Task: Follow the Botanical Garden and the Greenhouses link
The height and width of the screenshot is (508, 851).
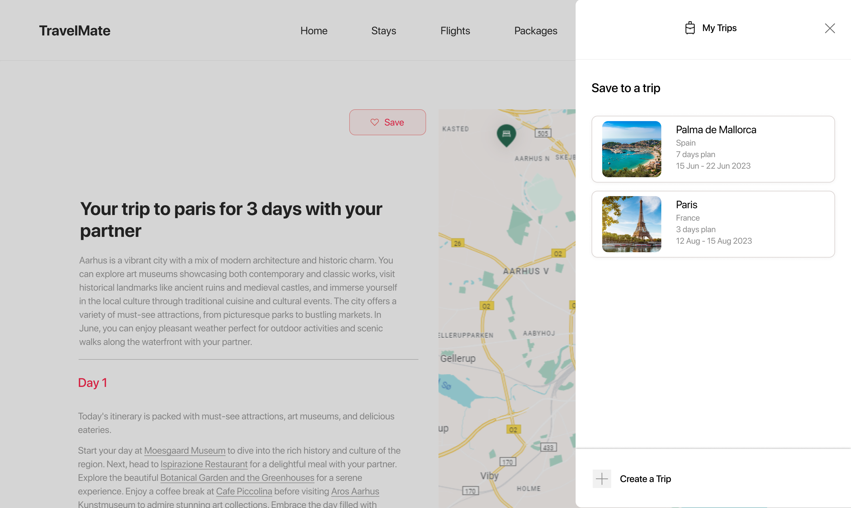Action: (237, 478)
